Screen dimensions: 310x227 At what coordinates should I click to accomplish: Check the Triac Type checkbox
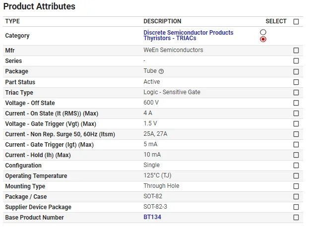coord(296,92)
